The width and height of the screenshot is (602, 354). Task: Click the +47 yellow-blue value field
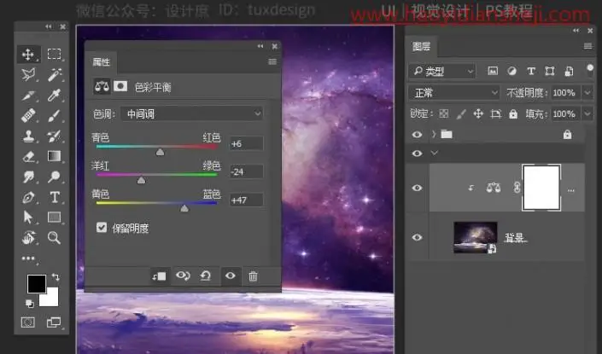coord(247,200)
